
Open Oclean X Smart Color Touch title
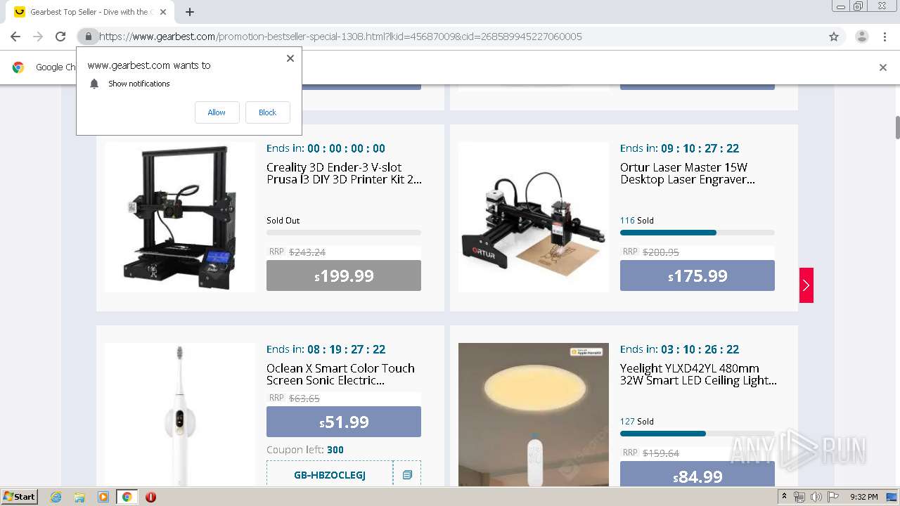340,374
